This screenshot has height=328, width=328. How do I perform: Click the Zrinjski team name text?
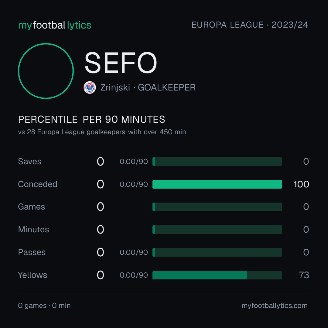[115, 87]
